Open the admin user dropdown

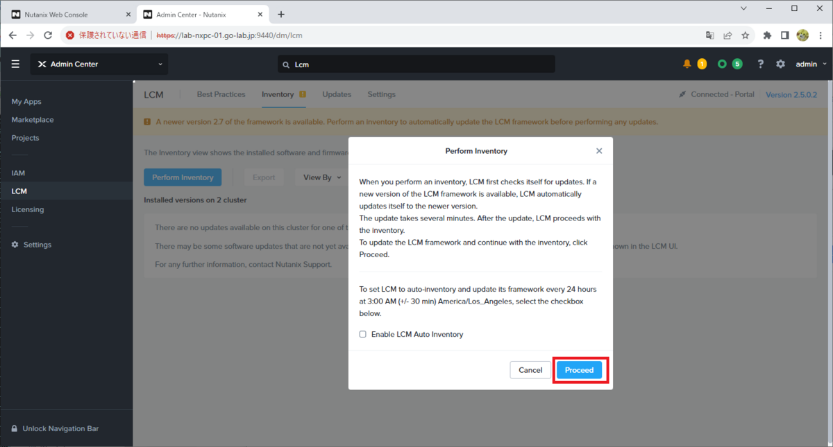811,64
